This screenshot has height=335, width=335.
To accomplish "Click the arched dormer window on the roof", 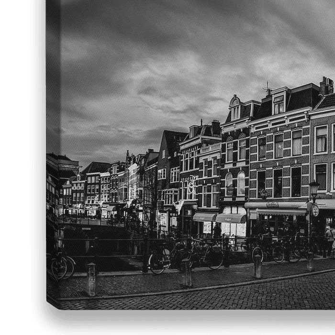I will tap(235, 108).
